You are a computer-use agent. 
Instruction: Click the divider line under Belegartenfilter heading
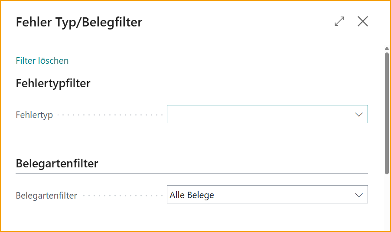click(x=192, y=173)
